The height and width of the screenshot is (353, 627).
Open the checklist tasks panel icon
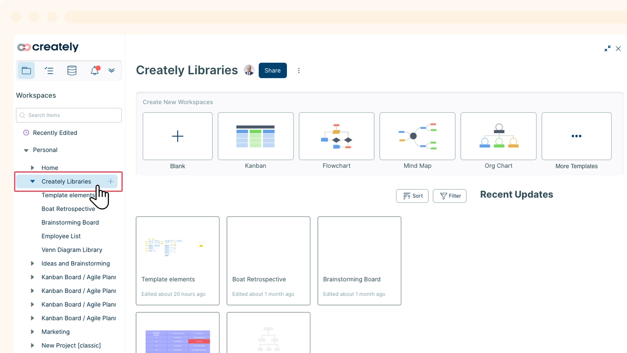[49, 71]
